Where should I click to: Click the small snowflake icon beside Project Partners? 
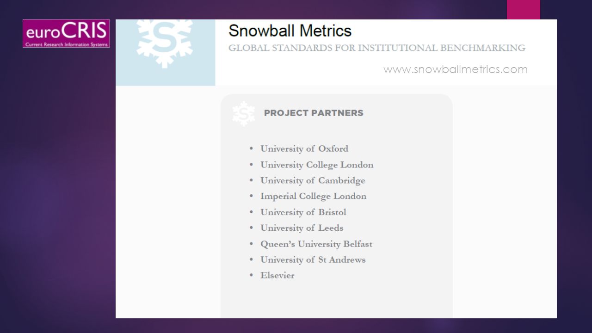coord(244,114)
